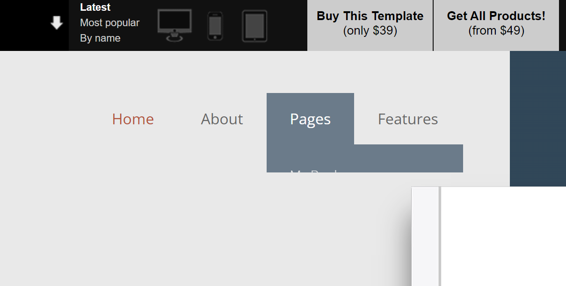This screenshot has width=566, height=286.
Task: Click the white download arrow icon
Action: pyautogui.click(x=57, y=22)
